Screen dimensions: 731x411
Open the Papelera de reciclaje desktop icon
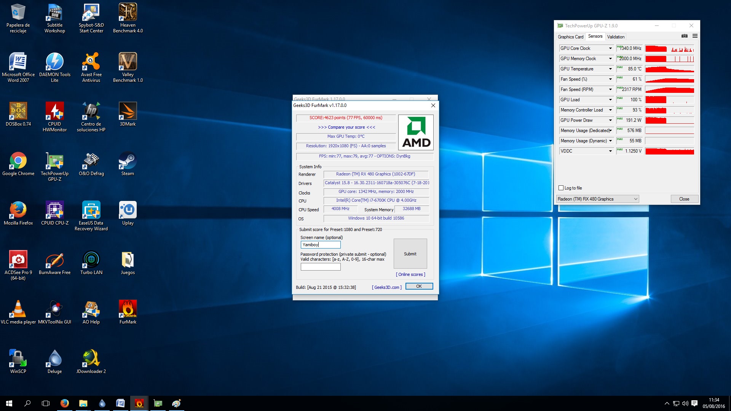18,18
